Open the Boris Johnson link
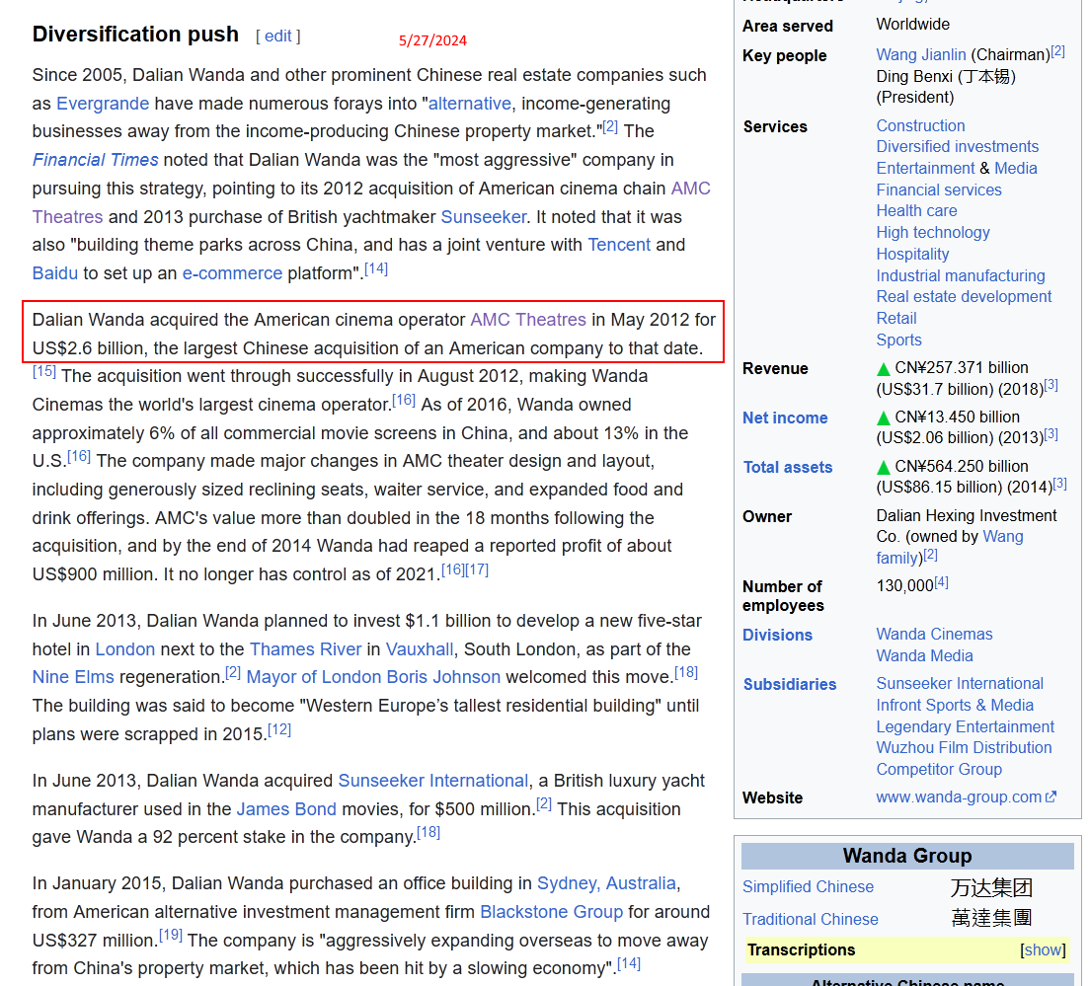Image resolution: width=1090 pixels, height=986 pixels. (x=373, y=677)
